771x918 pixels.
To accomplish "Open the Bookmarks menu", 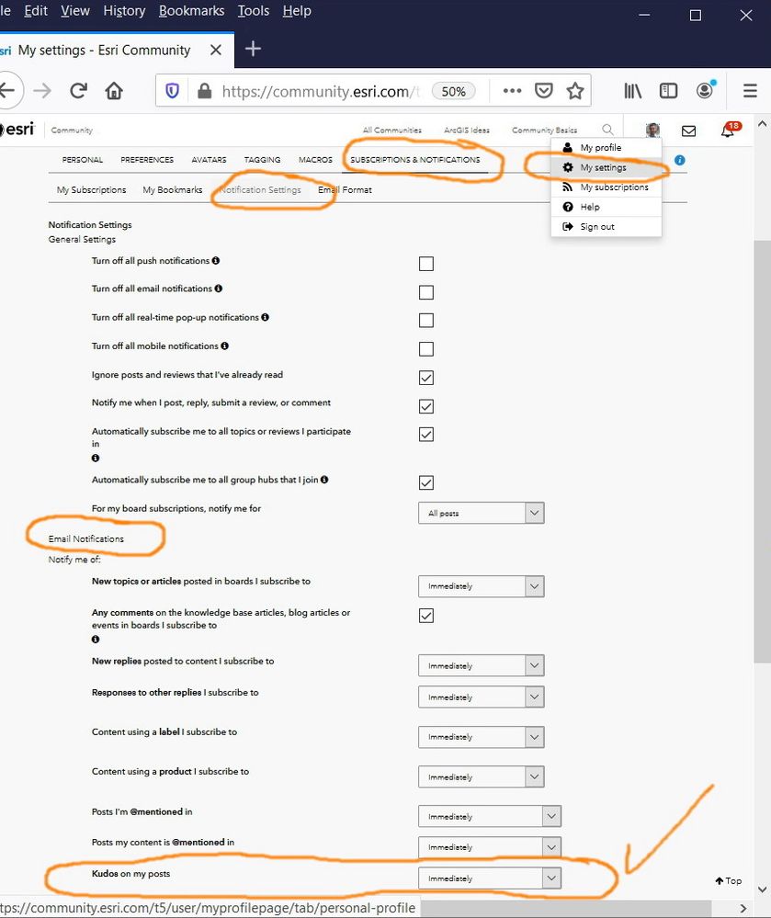I will pos(191,11).
